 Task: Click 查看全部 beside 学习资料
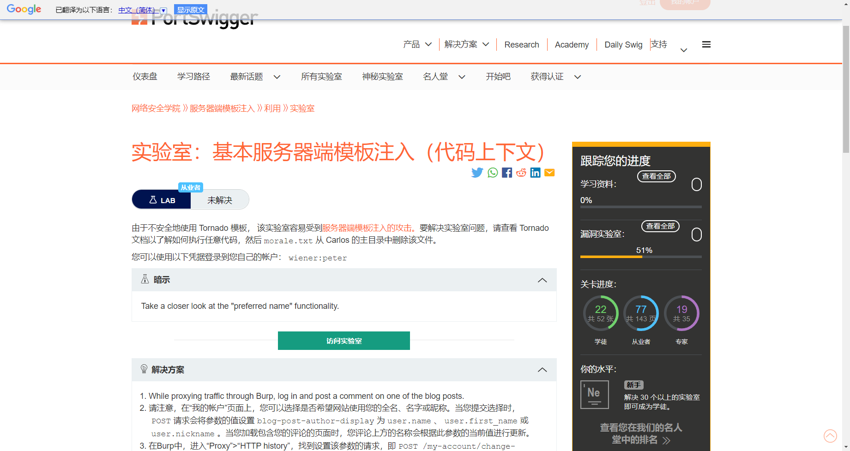click(657, 176)
